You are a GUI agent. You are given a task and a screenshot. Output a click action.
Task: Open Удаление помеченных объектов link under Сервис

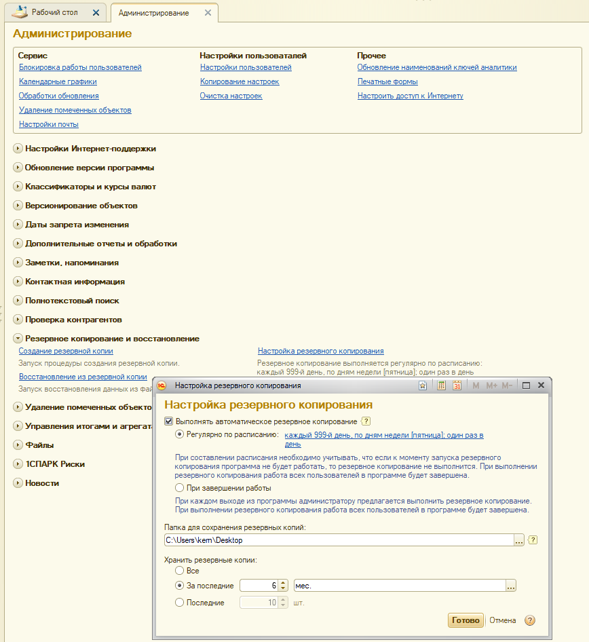pyautogui.click(x=75, y=110)
